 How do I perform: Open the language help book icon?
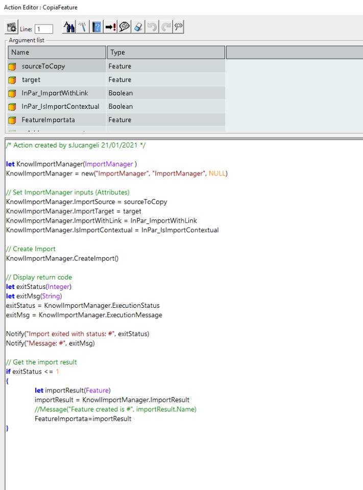pyautogui.click(x=96, y=27)
